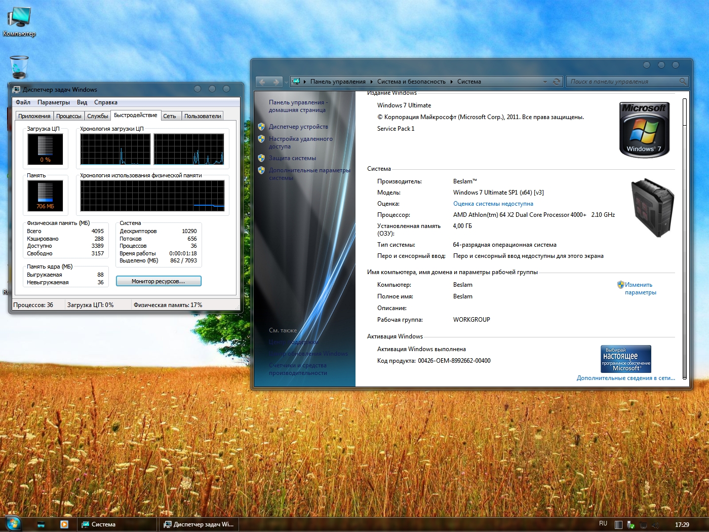
Task: Select the Быстродействие tab
Action: (x=136, y=116)
